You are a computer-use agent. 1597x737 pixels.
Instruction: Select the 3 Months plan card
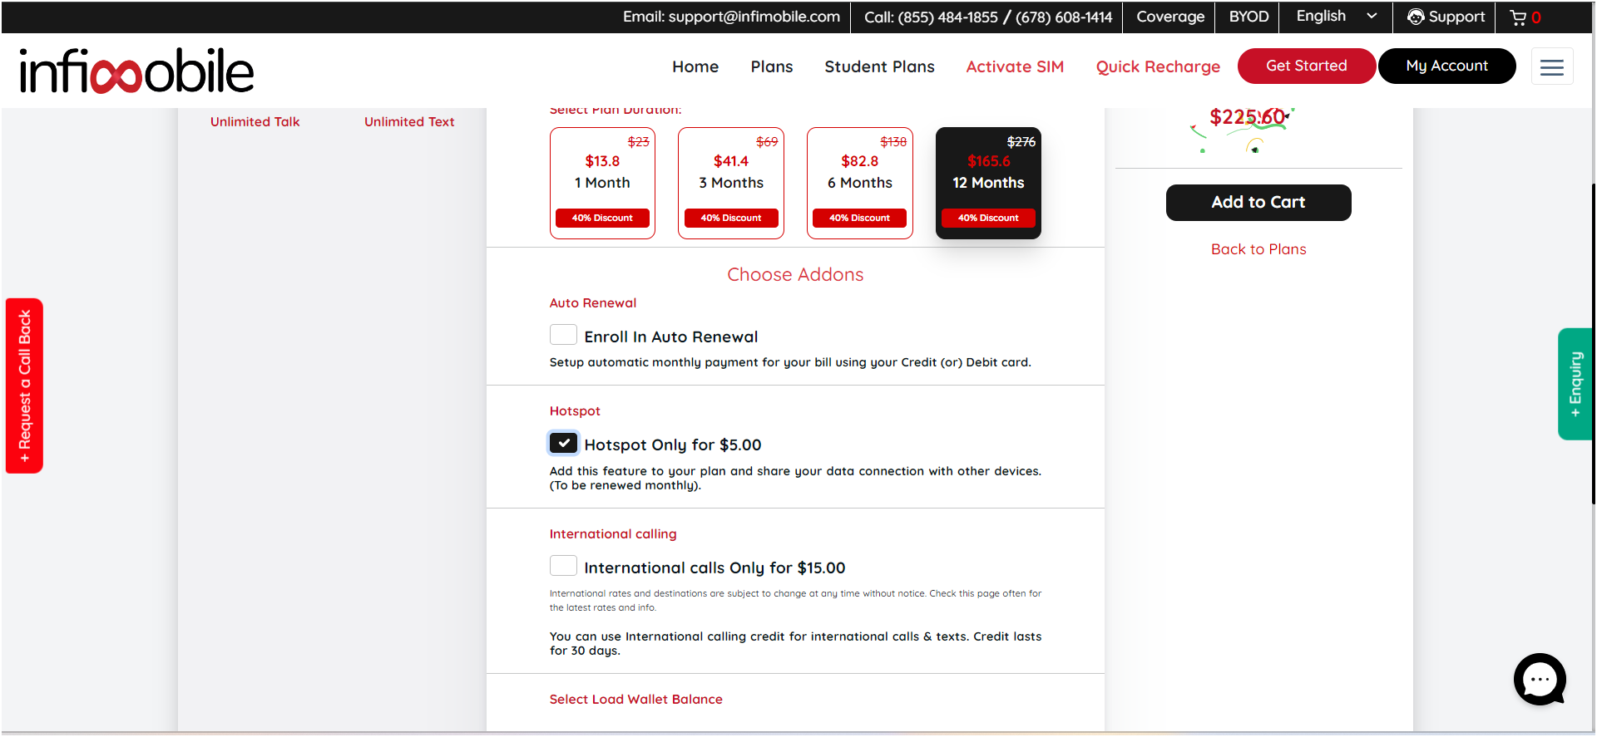click(x=731, y=183)
